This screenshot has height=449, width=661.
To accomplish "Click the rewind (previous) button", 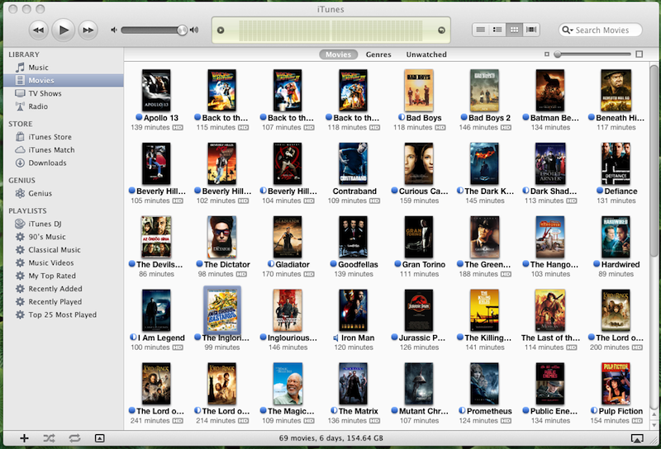I will pyautogui.click(x=38, y=30).
